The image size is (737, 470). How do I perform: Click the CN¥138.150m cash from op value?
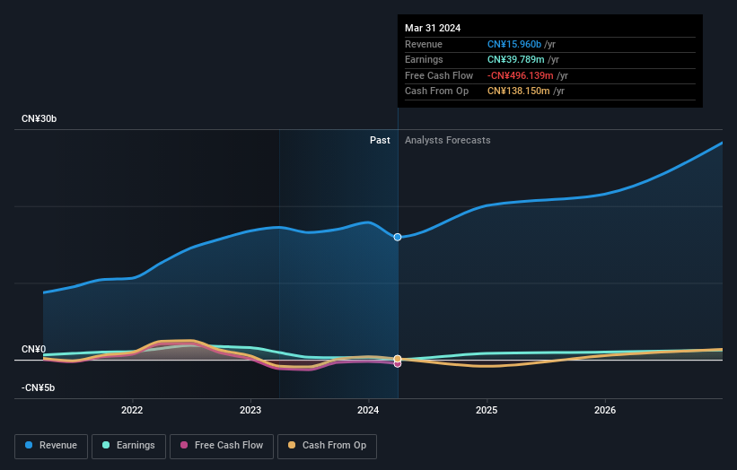pos(519,91)
